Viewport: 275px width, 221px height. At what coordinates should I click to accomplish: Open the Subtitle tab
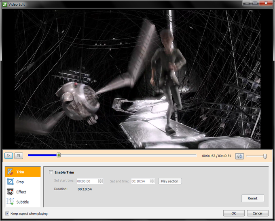[23, 202]
